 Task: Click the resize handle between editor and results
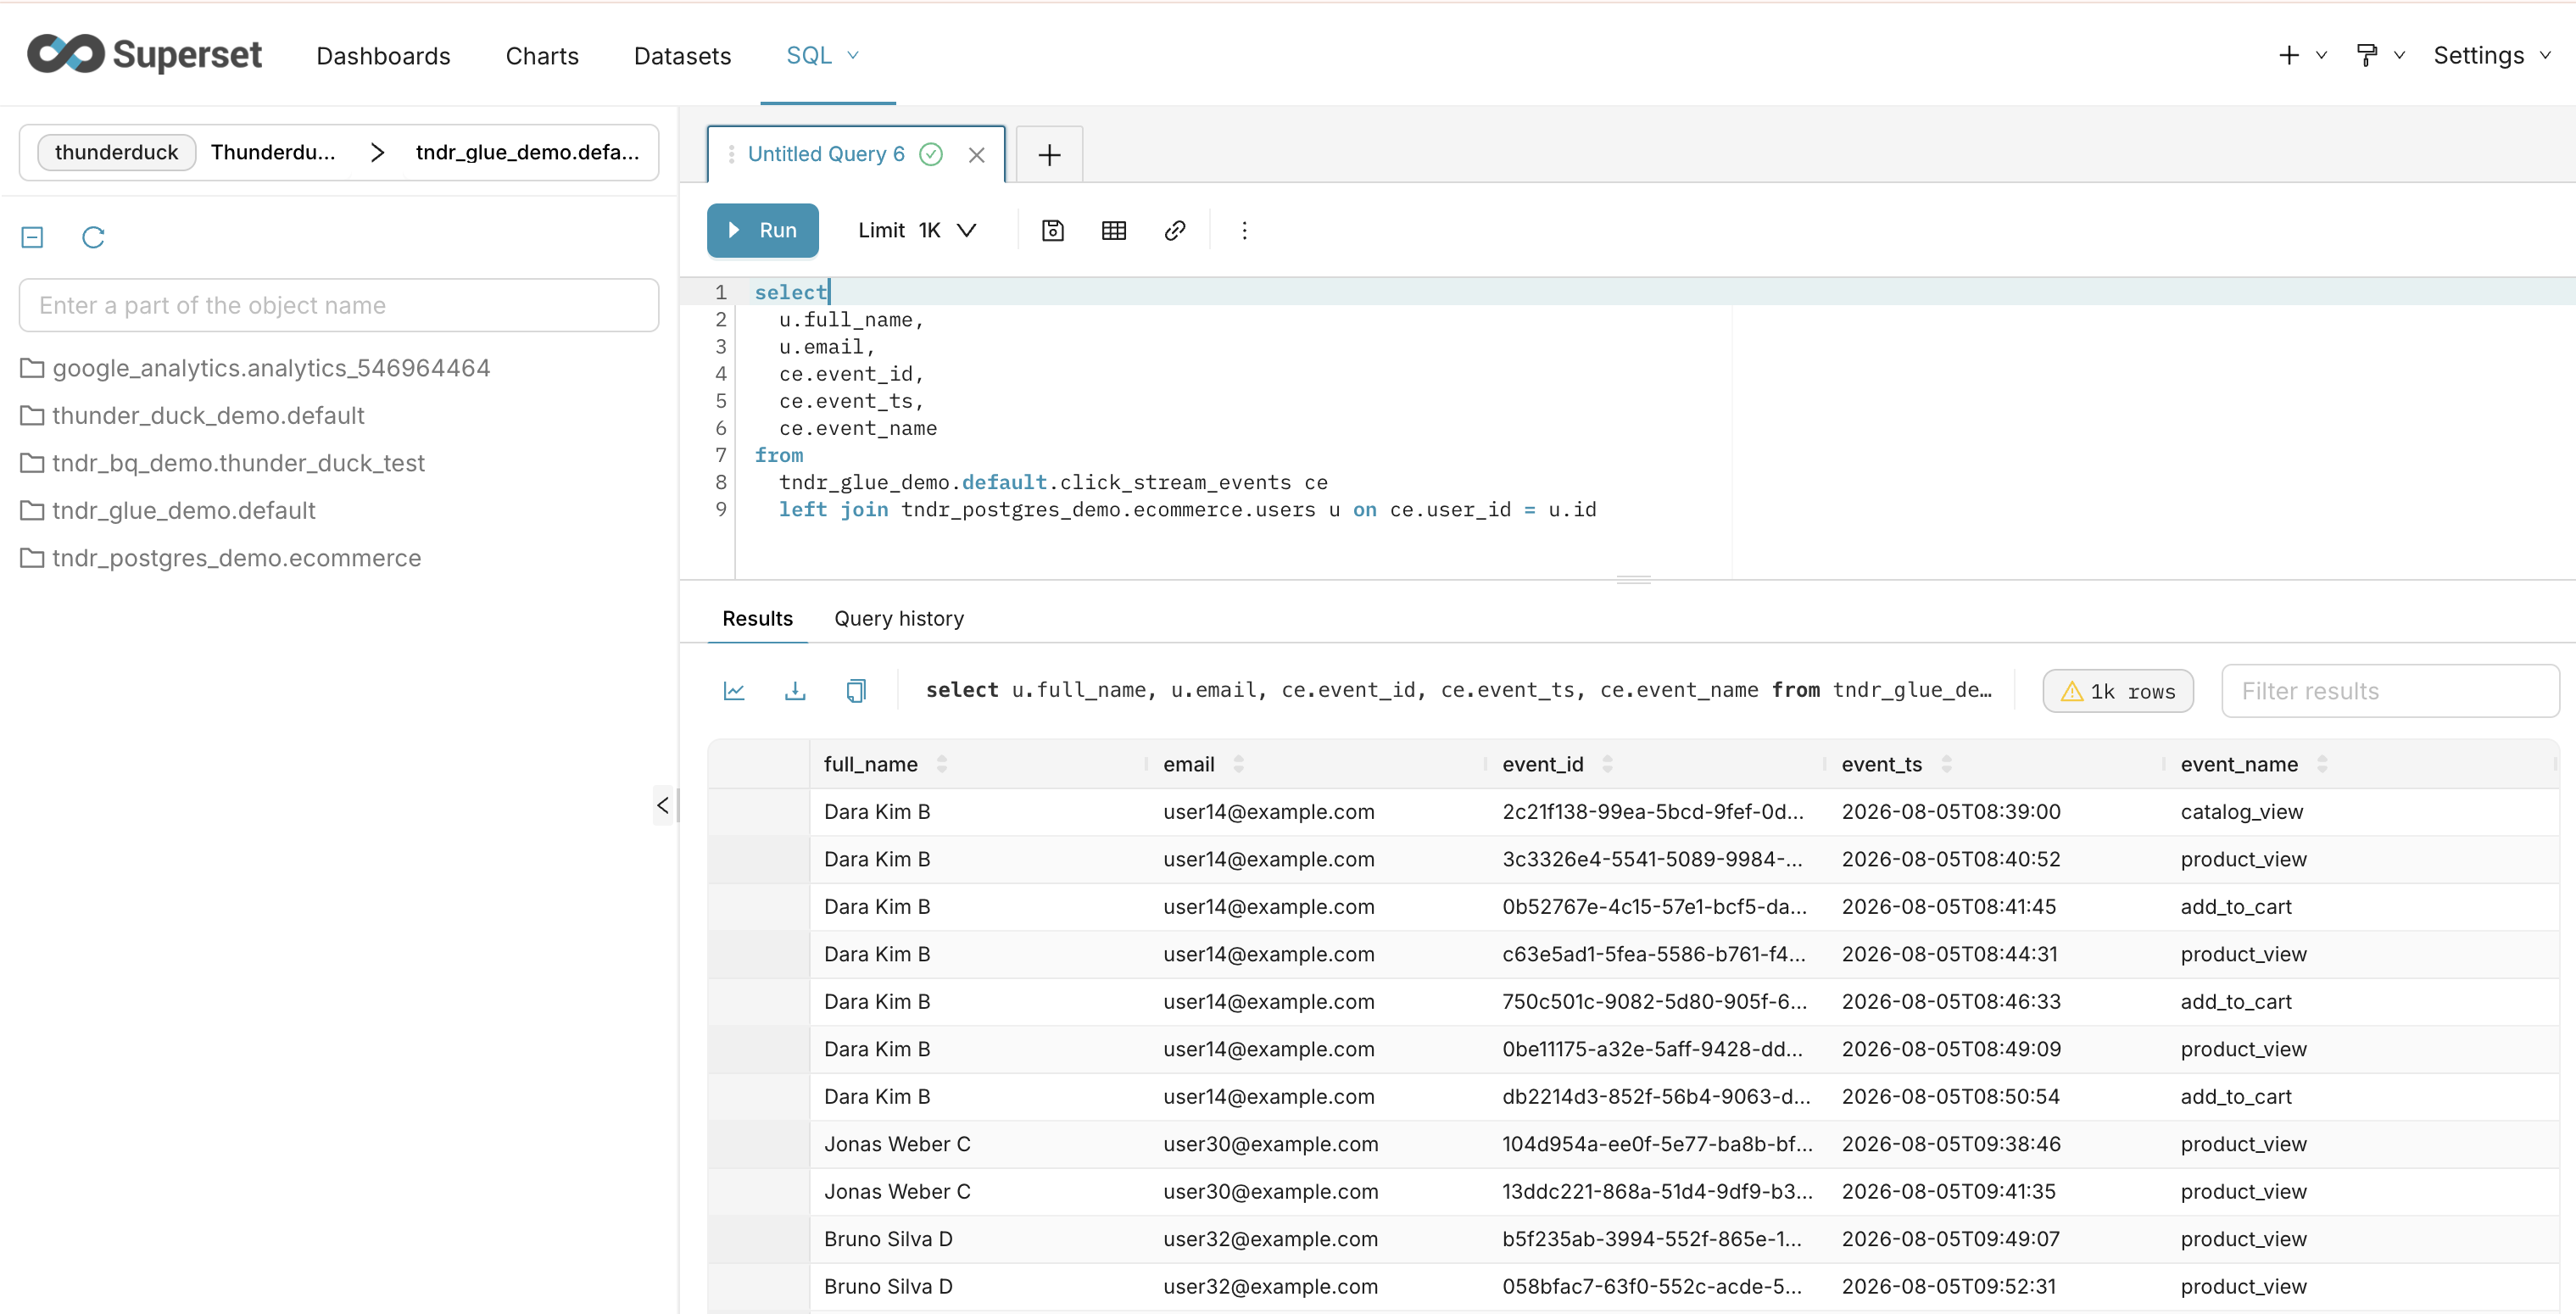point(1633,580)
